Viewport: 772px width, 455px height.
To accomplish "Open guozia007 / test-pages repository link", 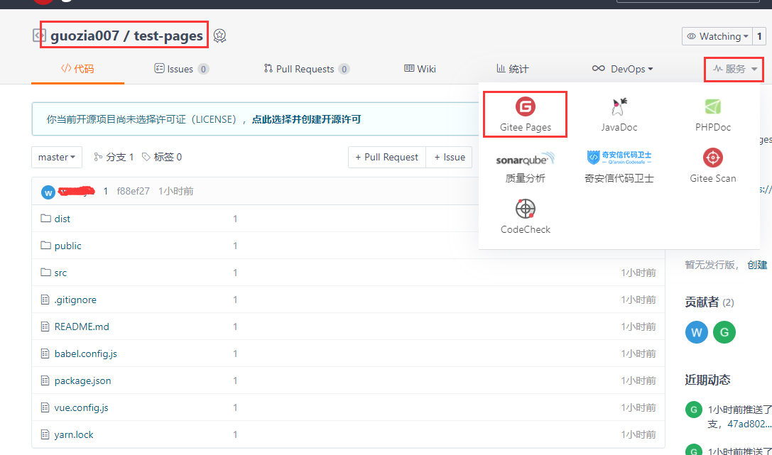I will [126, 36].
